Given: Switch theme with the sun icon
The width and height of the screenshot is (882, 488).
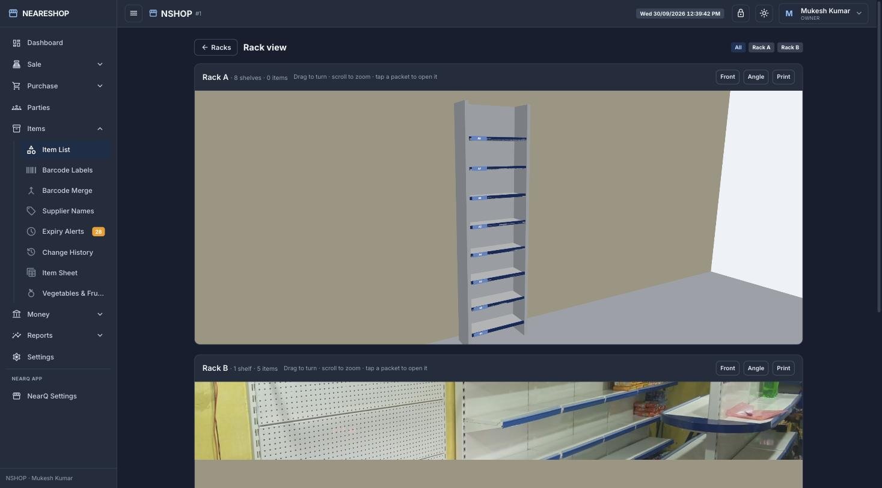Looking at the screenshot, I should tap(764, 13).
